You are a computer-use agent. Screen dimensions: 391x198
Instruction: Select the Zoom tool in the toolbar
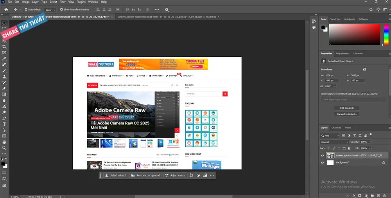(4, 148)
